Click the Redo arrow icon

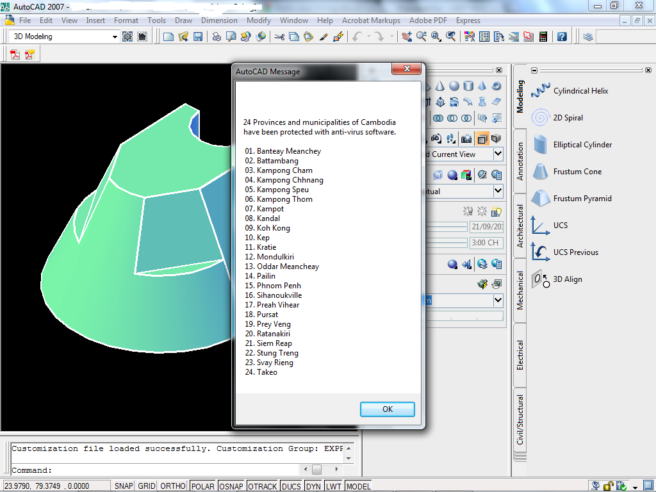point(379,37)
